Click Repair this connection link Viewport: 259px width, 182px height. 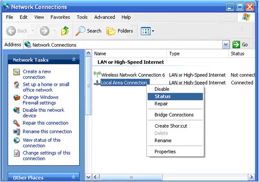[45, 123]
